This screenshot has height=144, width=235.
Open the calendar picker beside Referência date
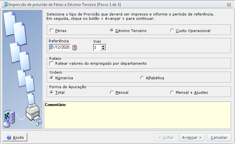(x=74, y=48)
